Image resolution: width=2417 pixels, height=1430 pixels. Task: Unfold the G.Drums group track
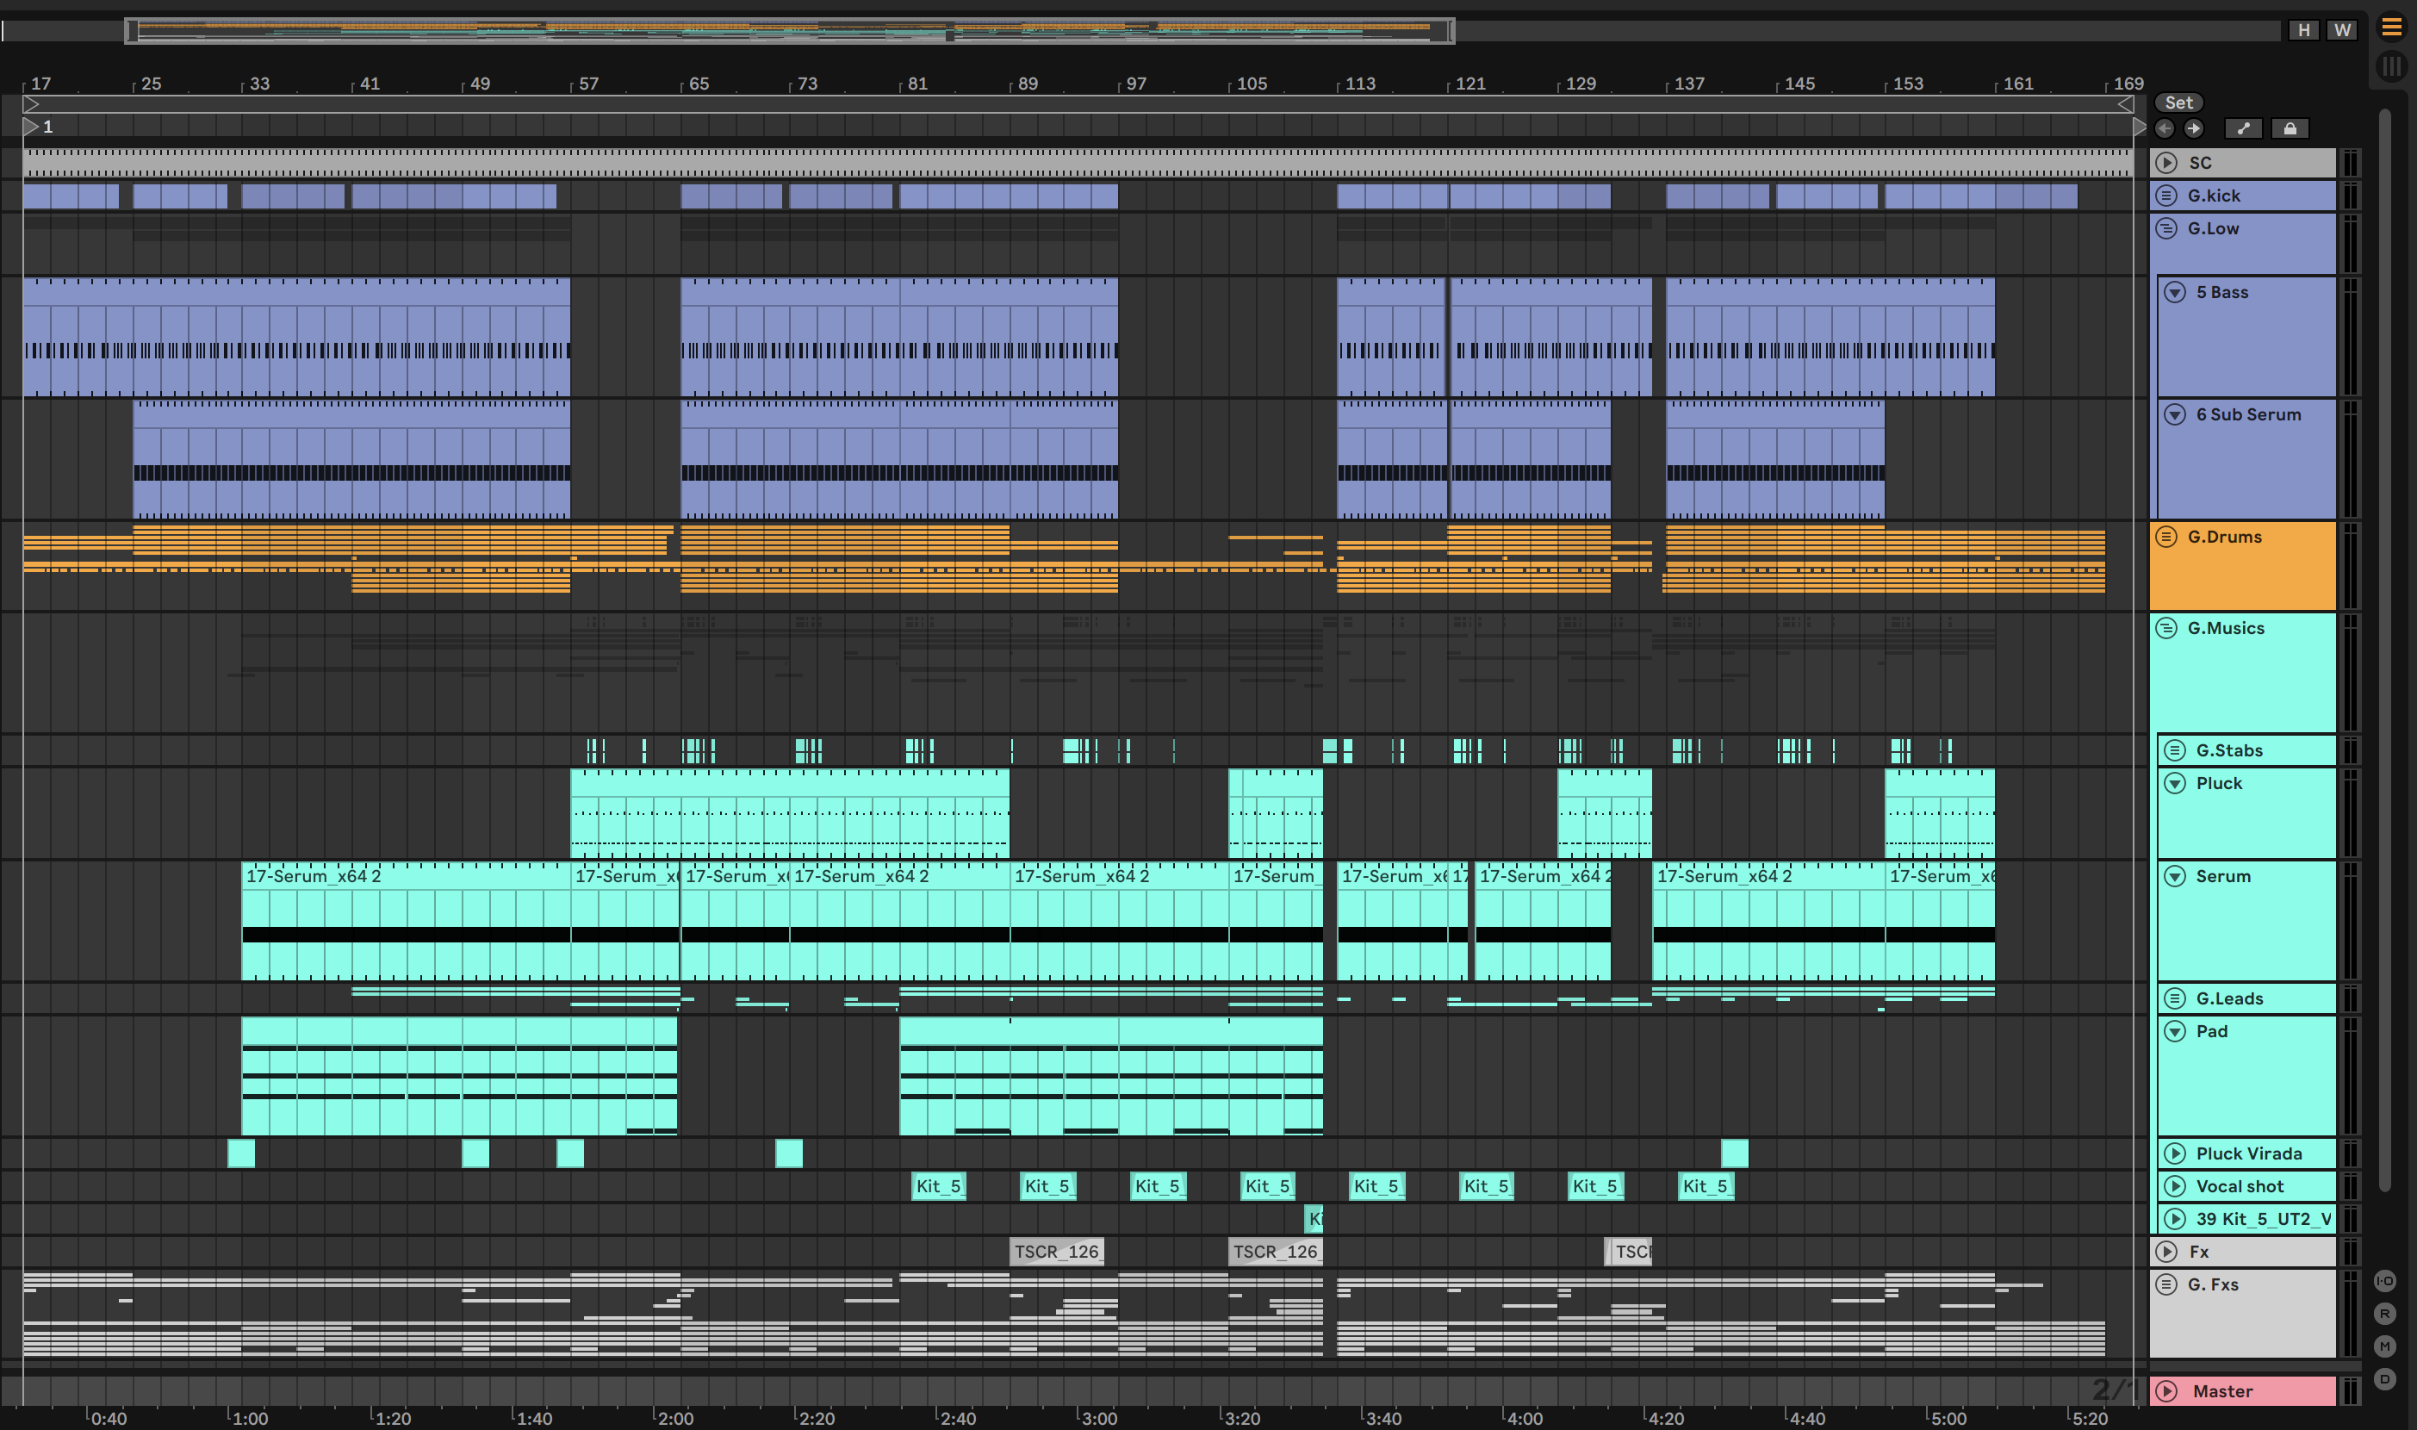pyautogui.click(x=2166, y=537)
